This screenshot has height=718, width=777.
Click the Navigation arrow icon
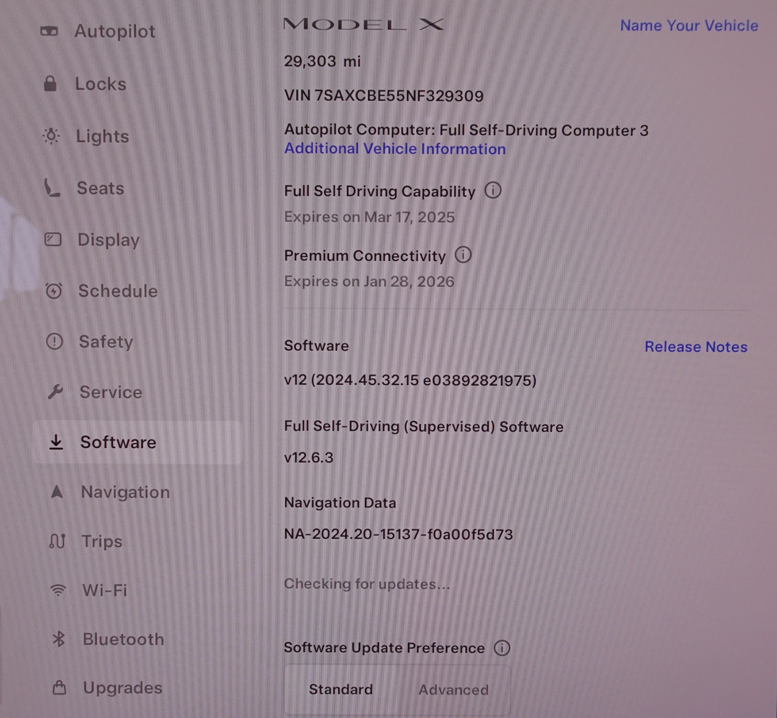57,492
